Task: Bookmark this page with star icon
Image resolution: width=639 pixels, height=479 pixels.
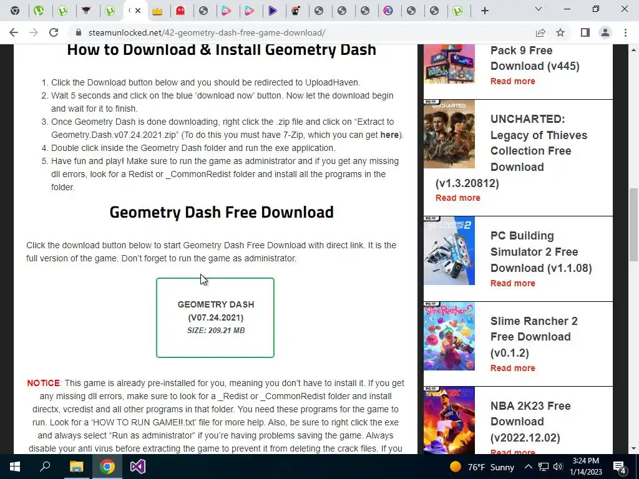Action: (560, 32)
